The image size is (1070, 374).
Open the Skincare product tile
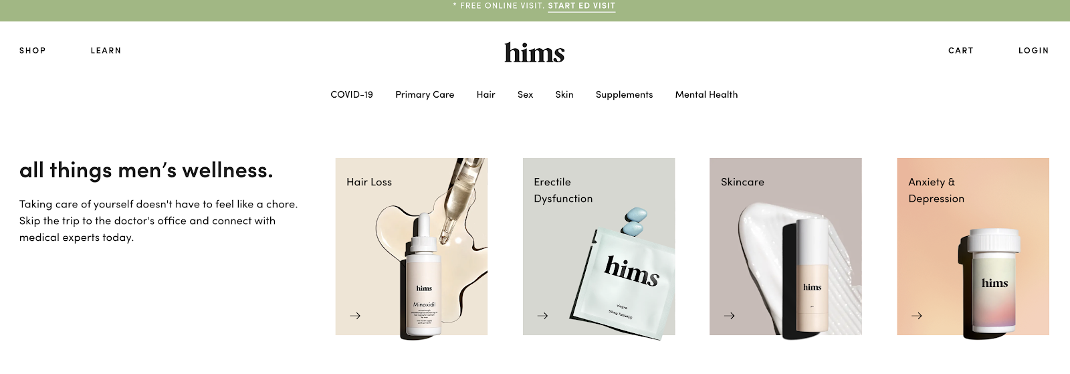786,246
